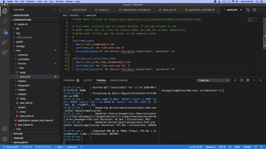Select LF line ending in status bar
The image size is (266, 149).
click(x=230, y=147)
